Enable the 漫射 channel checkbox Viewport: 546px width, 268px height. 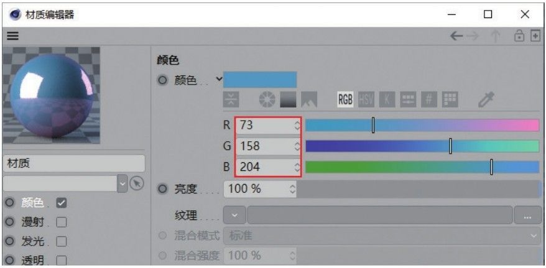pos(62,222)
